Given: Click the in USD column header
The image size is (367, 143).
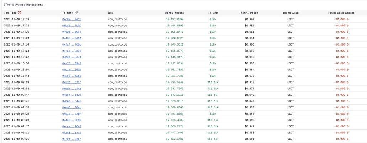Looking at the screenshot, I should 213,13.
